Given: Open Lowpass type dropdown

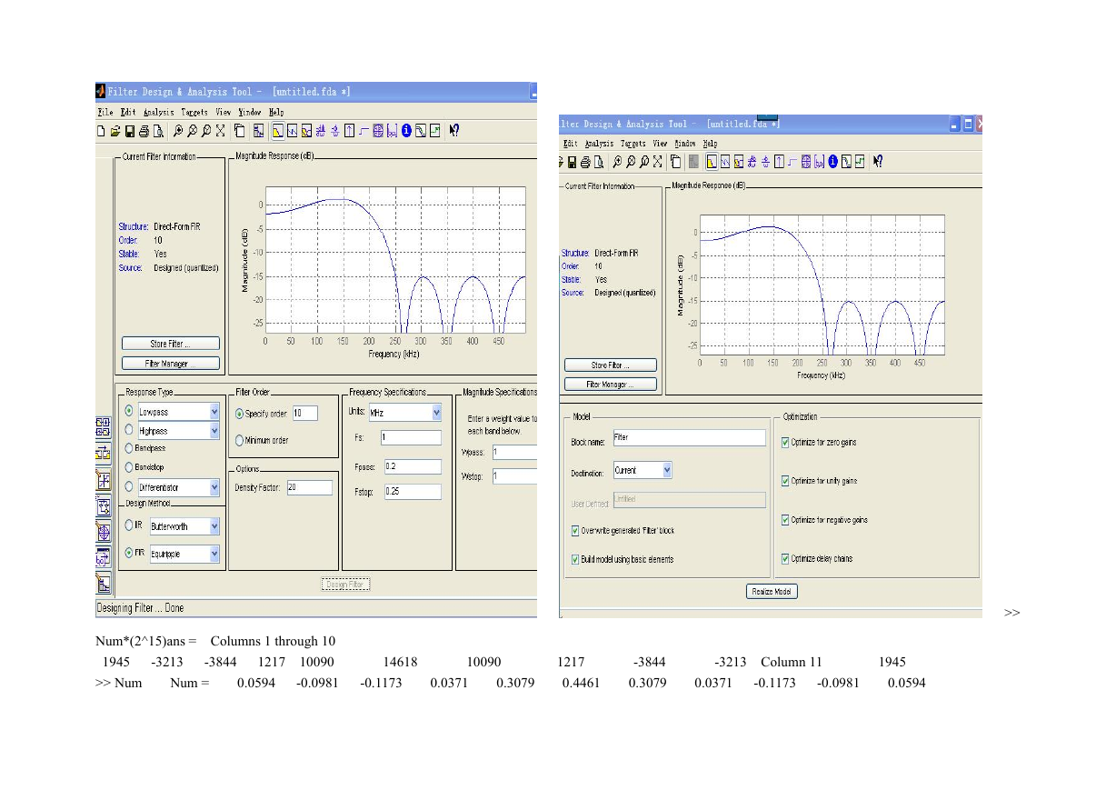Looking at the screenshot, I should [214, 412].
